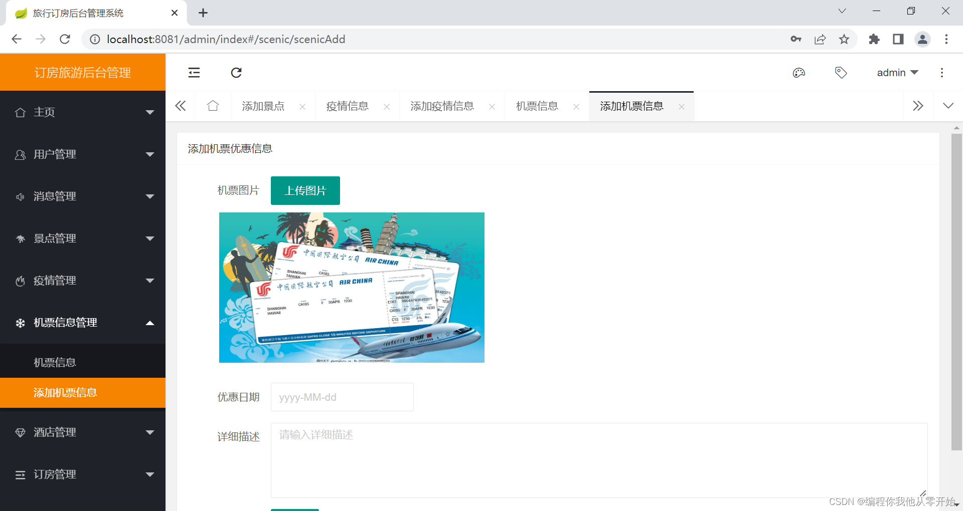Screen dimensions: 963x511
Task: Toggle browser side panel icon
Action: (898, 39)
